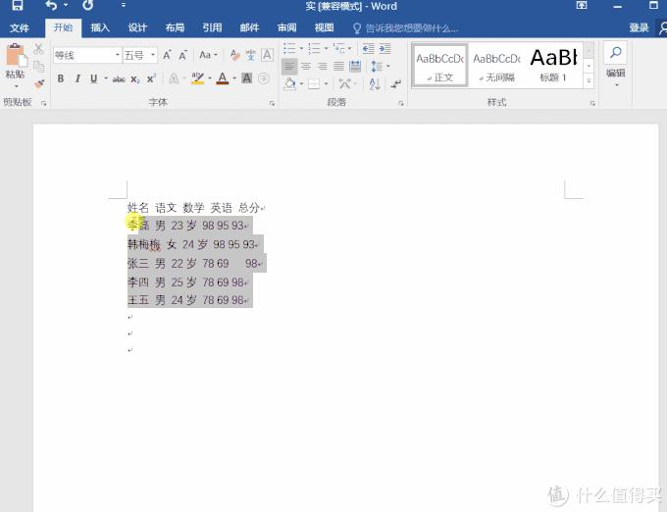This screenshot has width=667, height=512.
Task: Apply the 正文 (Normal) style
Action: (x=440, y=66)
